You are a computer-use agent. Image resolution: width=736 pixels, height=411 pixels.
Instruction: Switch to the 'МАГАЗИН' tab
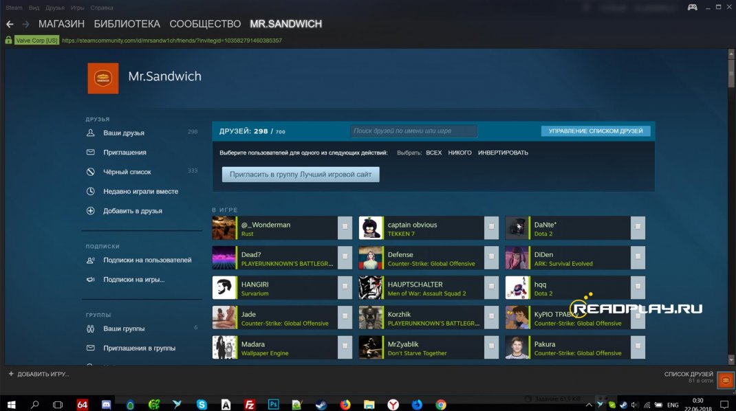click(x=61, y=24)
